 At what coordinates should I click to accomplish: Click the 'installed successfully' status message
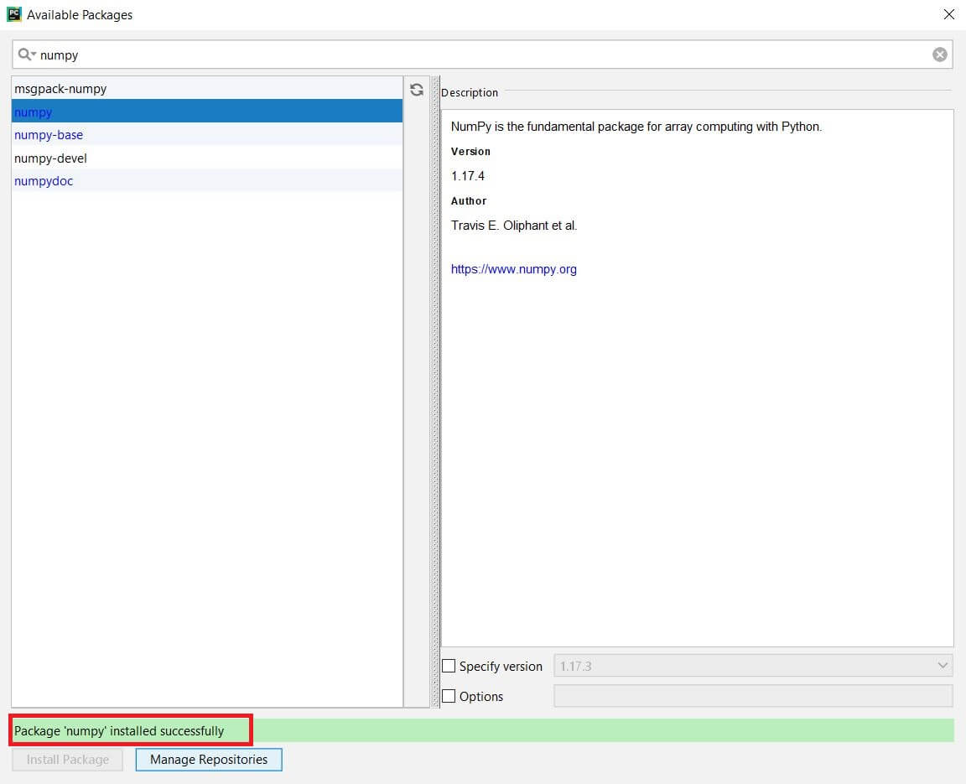(x=119, y=731)
